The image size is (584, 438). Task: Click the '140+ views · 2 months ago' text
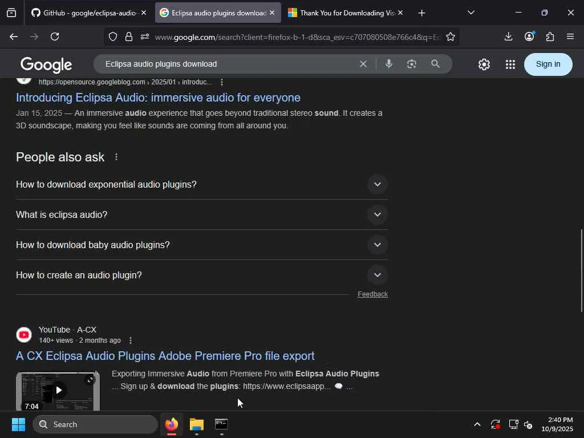(80, 340)
